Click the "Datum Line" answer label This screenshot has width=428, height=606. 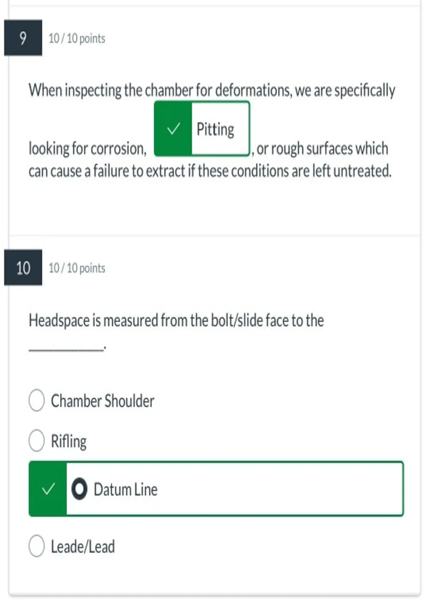[126, 489]
